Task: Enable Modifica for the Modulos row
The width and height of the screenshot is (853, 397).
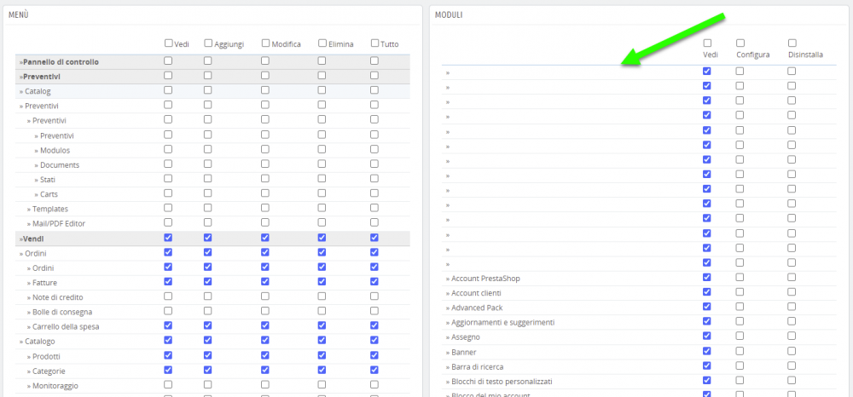Action: (x=265, y=149)
